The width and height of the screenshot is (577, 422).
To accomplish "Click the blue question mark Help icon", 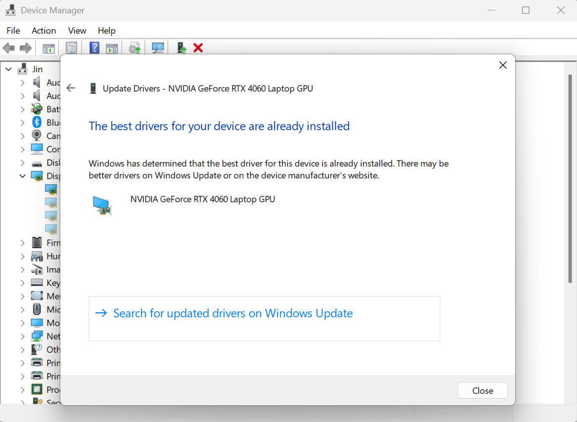I will pyautogui.click(x=95, y=48).
